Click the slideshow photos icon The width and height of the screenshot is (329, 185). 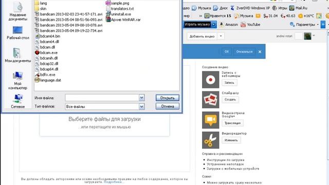click(210, 100)
